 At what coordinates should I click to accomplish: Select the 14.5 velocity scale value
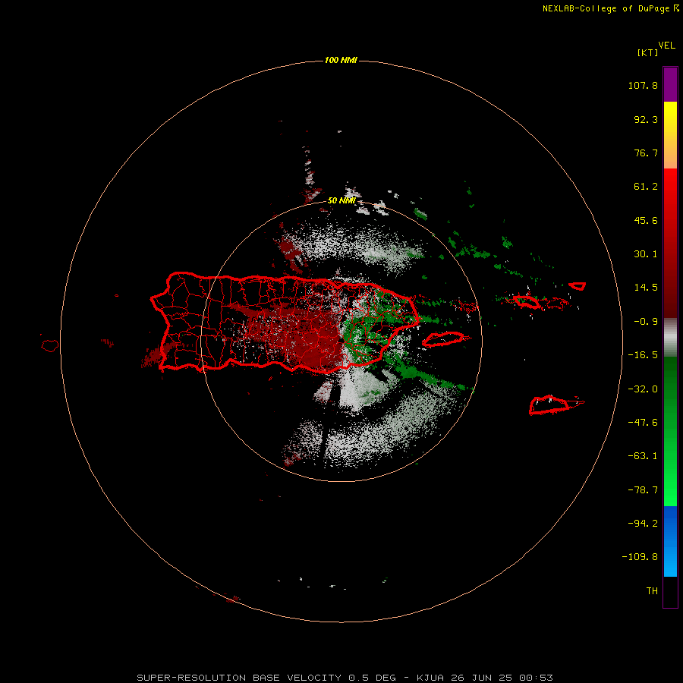click(646, 288)
